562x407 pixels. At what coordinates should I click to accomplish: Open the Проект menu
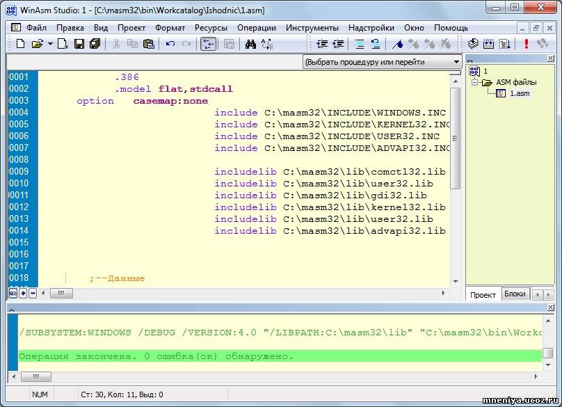(x=131, y=28)
